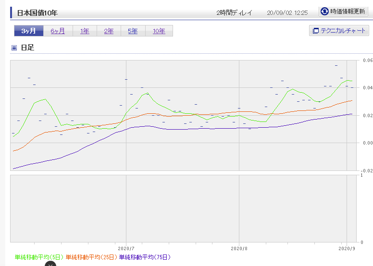The image size is (373, 266).
Task: Click the 単純移動平均(75日) purple legend label
Action: pyautogui.click(x=145, y=257)
